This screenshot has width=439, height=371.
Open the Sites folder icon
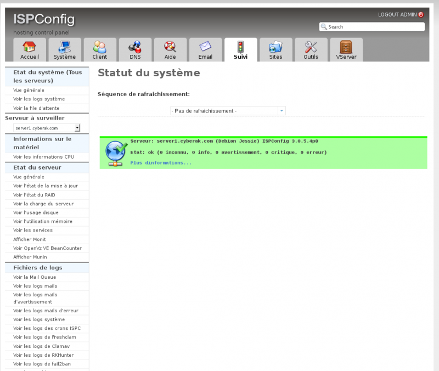tap(275, 47)
